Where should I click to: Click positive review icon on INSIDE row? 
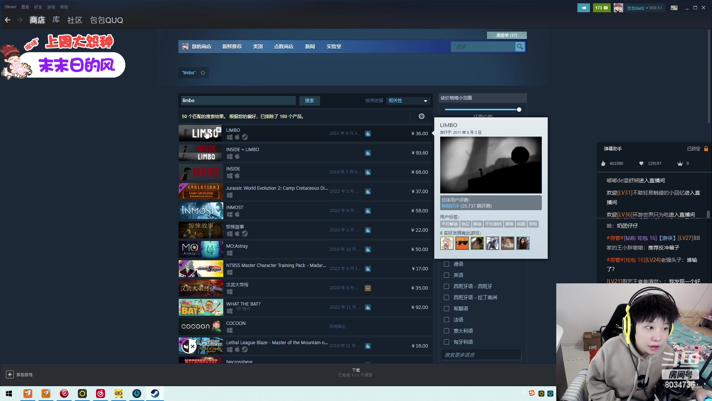pos(368,172)
